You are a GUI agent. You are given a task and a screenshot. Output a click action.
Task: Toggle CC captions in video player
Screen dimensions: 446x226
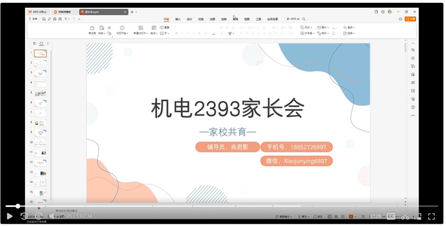point(391,216)
